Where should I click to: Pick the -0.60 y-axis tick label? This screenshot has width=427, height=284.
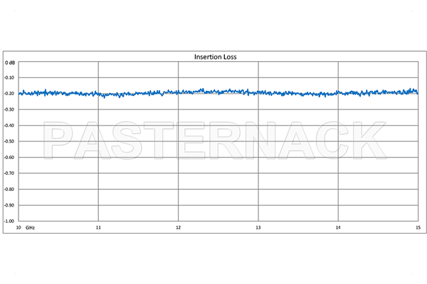[10, 157]
